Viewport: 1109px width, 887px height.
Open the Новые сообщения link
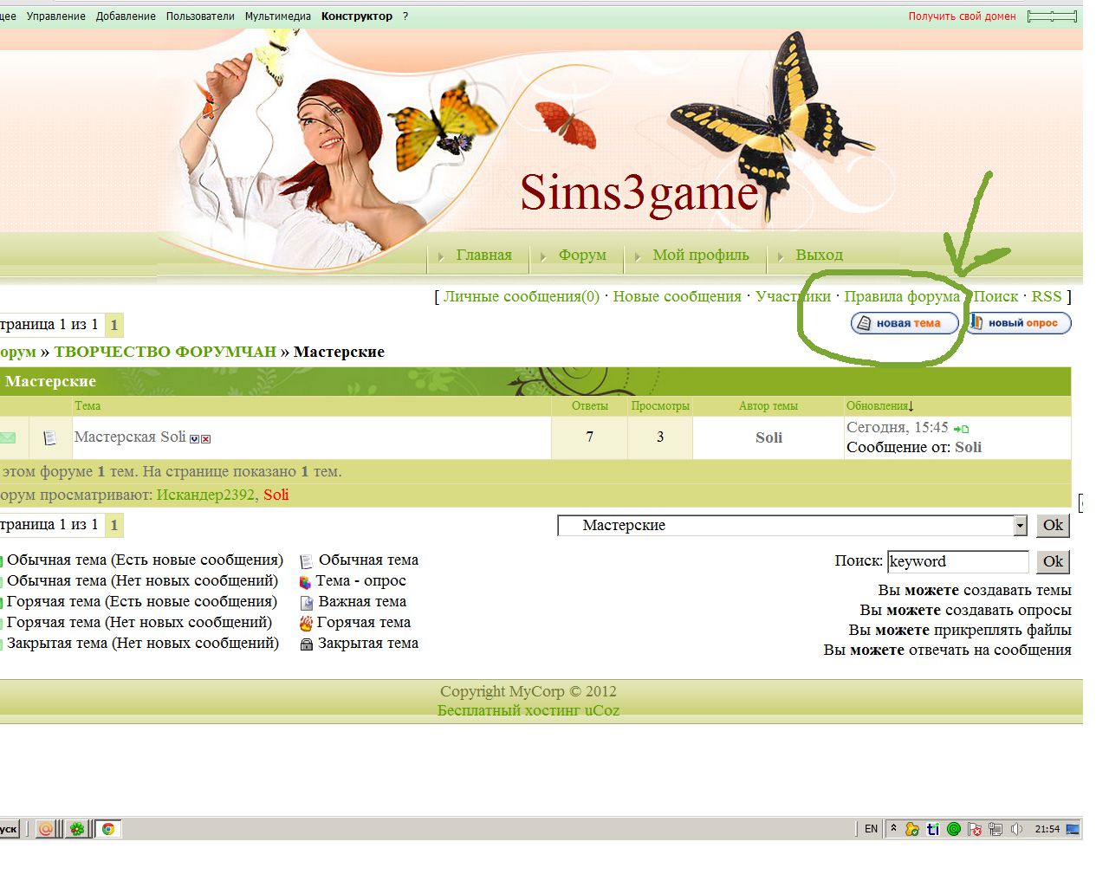click(677, 296)
